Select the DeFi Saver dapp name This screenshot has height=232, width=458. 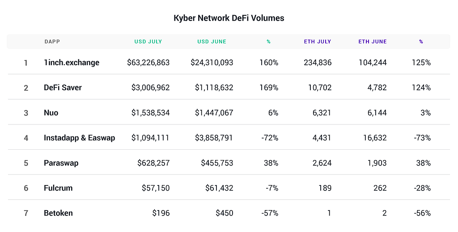click(63, 88)
